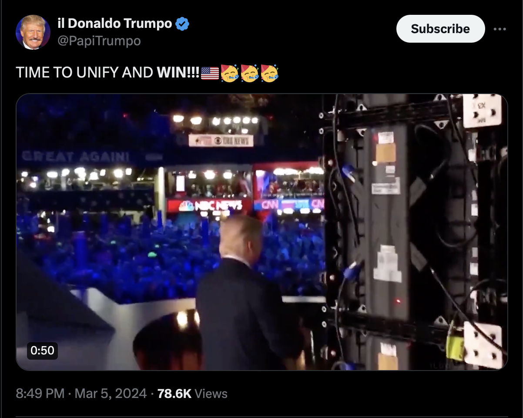Screen dimensions: 523x418
Task: Click the blue verified checkmark badge
Action: pyautogui.click(x=182, y=24)
